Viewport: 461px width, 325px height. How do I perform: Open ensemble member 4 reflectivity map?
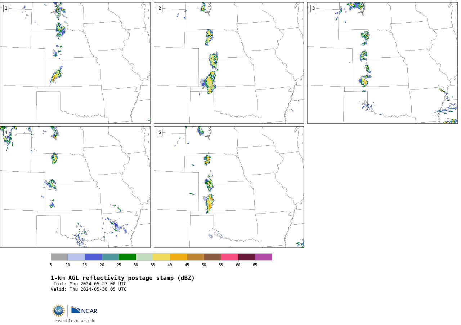tap(75, 187)
